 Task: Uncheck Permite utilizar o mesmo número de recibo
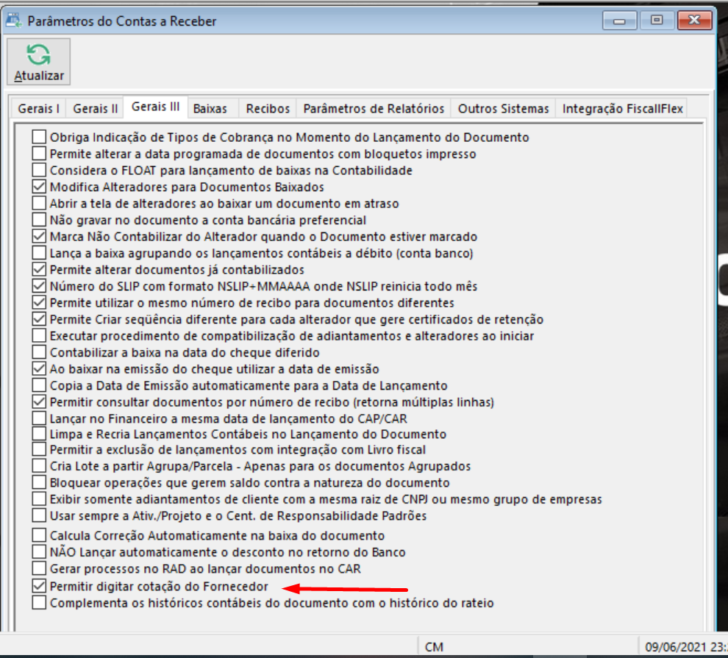pos(39,303)
